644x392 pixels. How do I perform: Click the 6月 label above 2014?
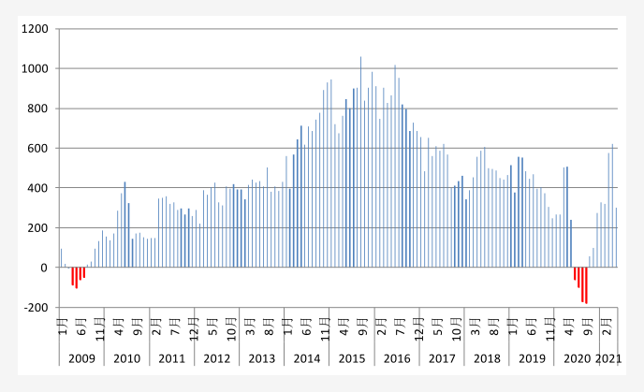click(x=307, y=327)
